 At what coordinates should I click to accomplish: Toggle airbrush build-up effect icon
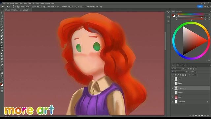[58, 7]
